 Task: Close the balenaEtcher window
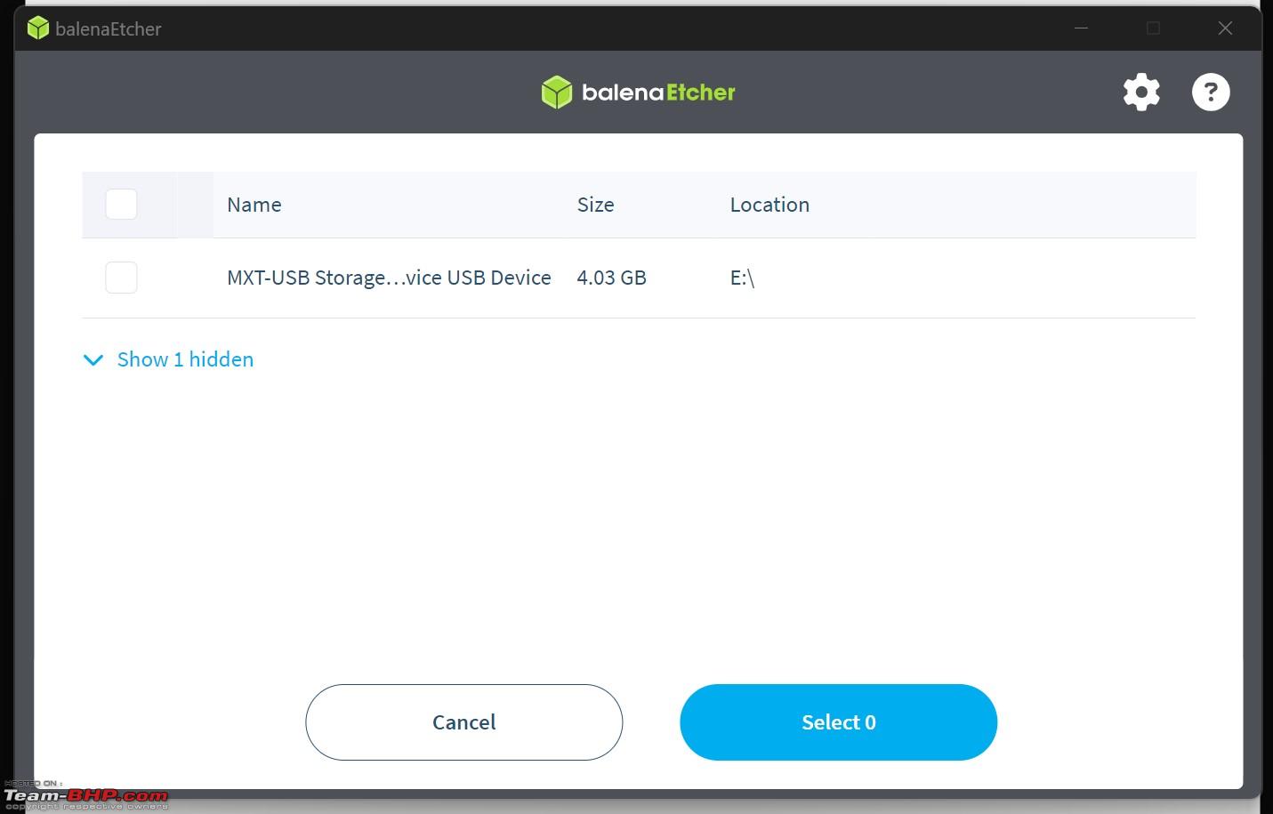click(1225, 28)
